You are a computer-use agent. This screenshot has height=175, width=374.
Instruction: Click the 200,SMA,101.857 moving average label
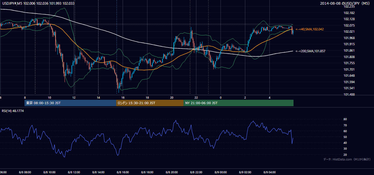pyautogui.click(x=310, y=51)
